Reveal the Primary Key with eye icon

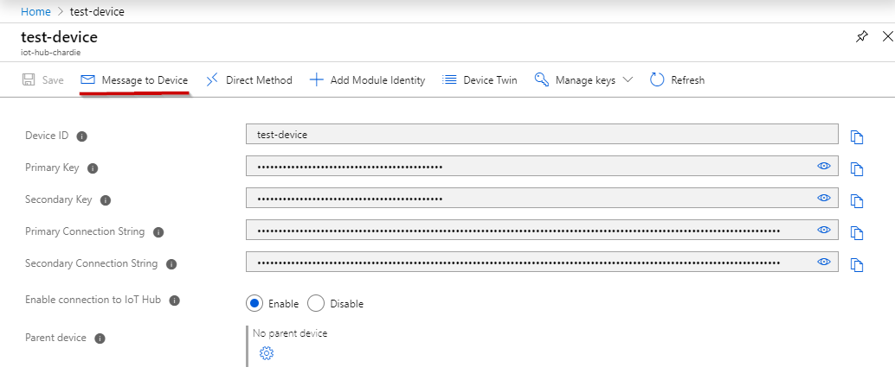tap(824, 166)
